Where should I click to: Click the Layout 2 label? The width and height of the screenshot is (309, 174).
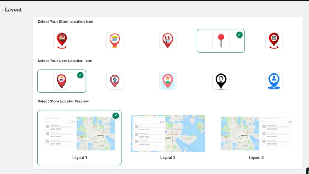[168, 157]
